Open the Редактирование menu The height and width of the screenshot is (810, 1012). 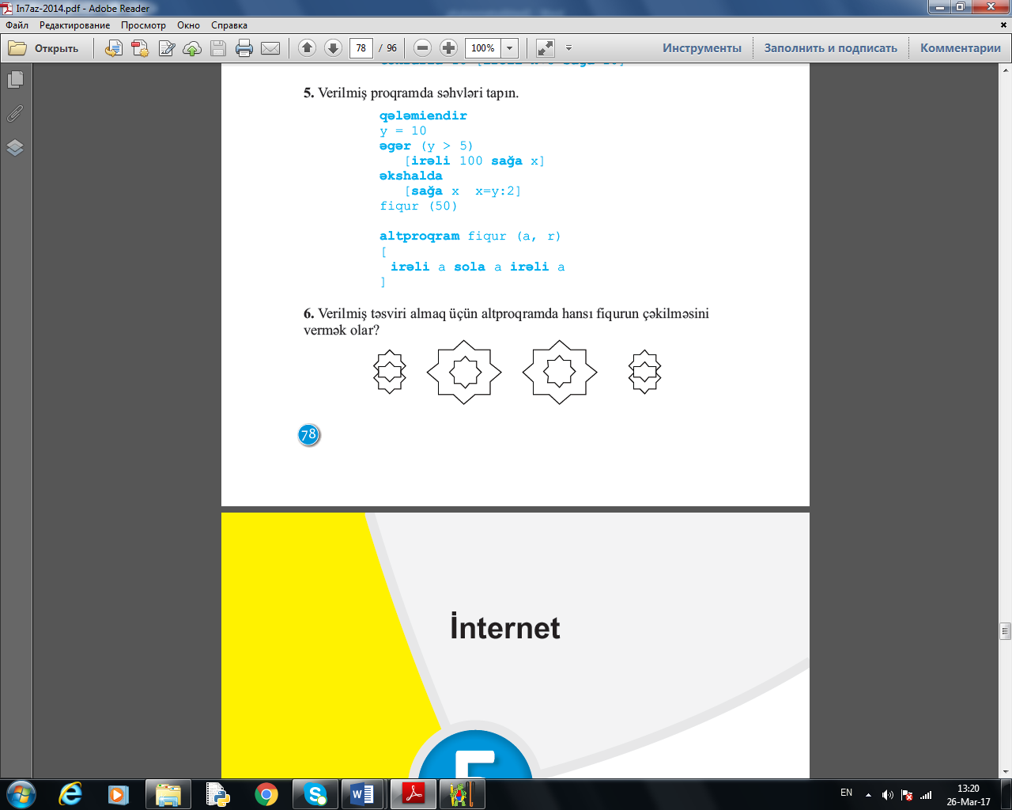click(75, 25)
